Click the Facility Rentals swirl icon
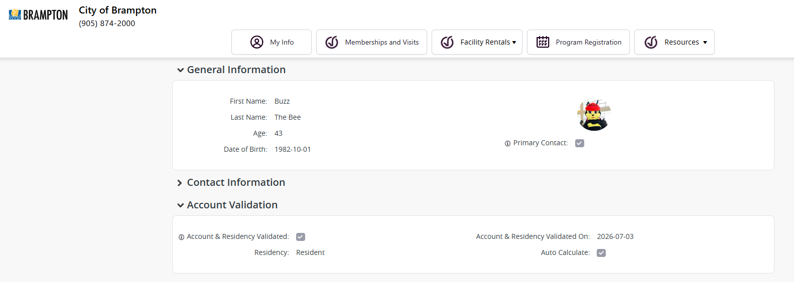The width and height of the screenshot is (794, 282). (447, 42)
